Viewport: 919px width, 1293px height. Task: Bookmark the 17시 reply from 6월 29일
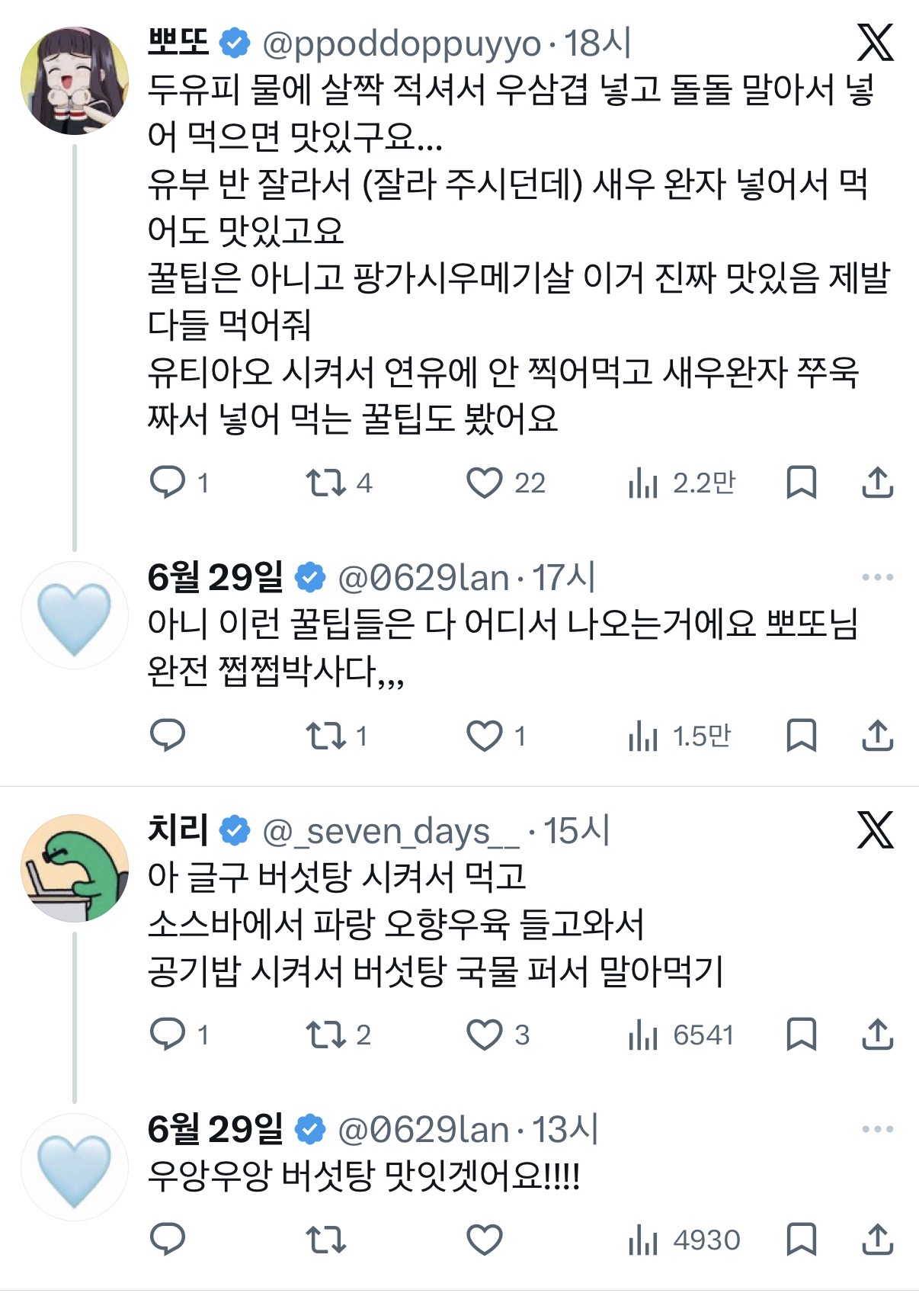click(x=801, y=736)
